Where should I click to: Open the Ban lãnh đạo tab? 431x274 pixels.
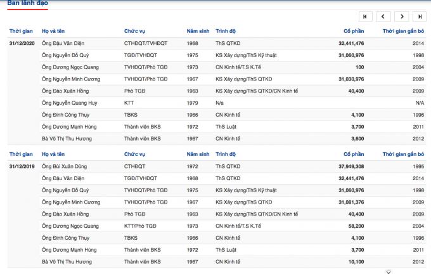click(27, 3)
